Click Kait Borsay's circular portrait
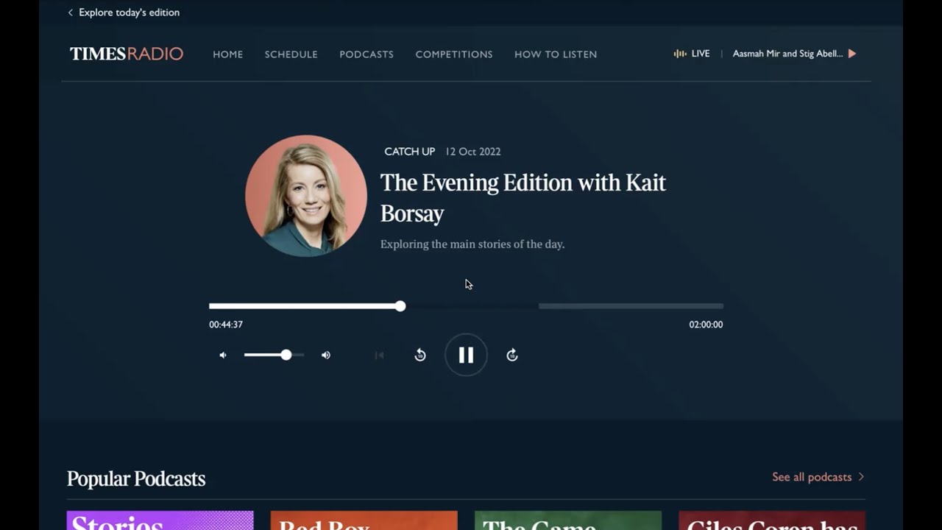Image resolution: width=942 pixels, height=530 pixels. click(306, 196)
